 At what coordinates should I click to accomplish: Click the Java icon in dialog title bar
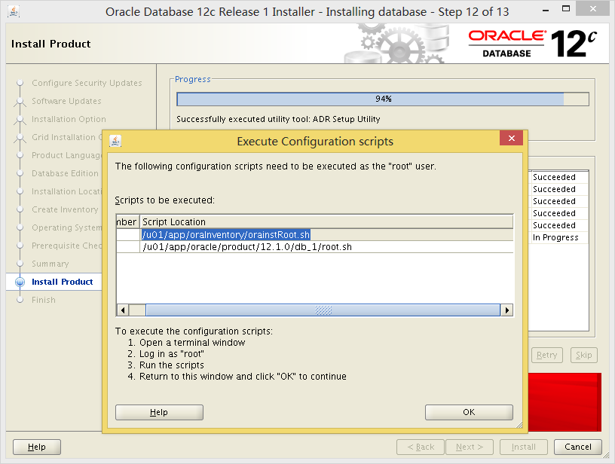[115, 141]
